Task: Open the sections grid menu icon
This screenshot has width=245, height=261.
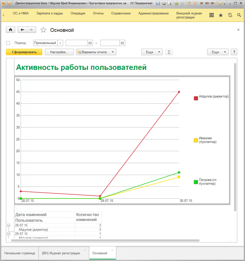Action: (211, 15)
